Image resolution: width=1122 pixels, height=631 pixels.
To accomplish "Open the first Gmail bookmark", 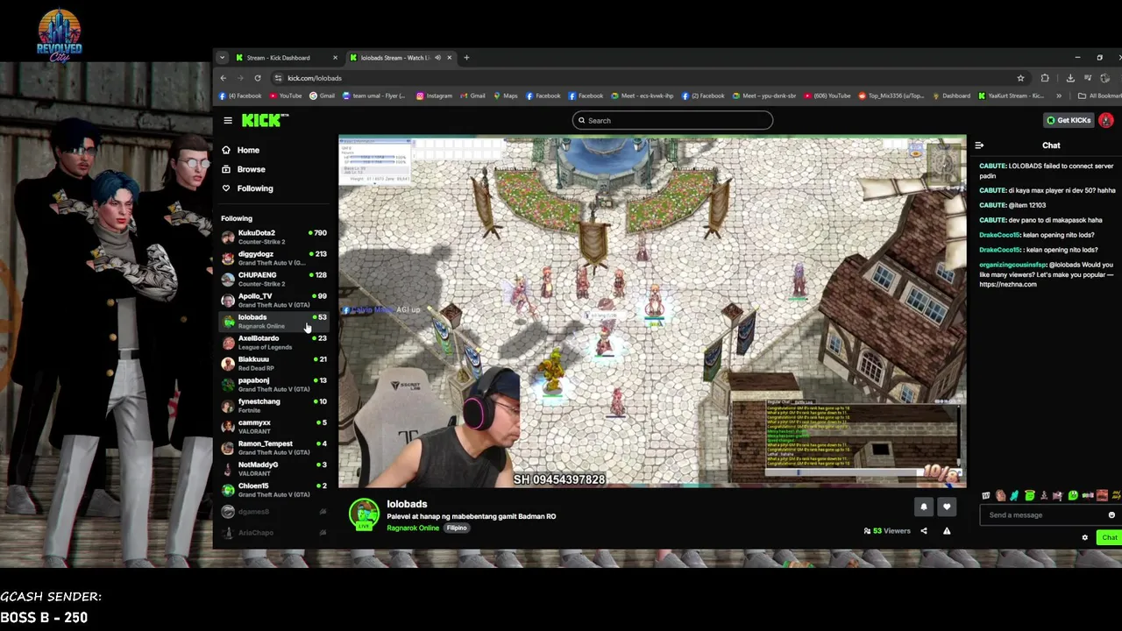I will (x=322, y=96).
